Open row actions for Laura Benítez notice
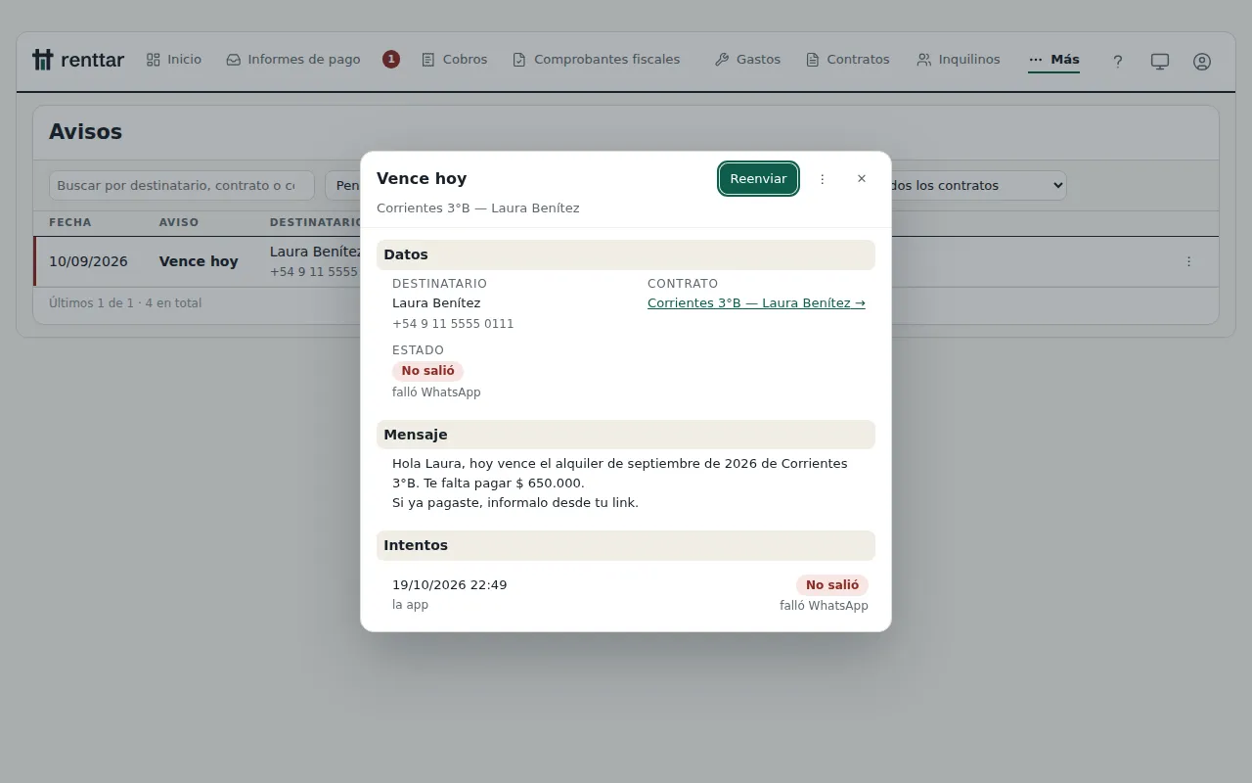This screenshot has height=783, width=1252. coord(1188,261)
